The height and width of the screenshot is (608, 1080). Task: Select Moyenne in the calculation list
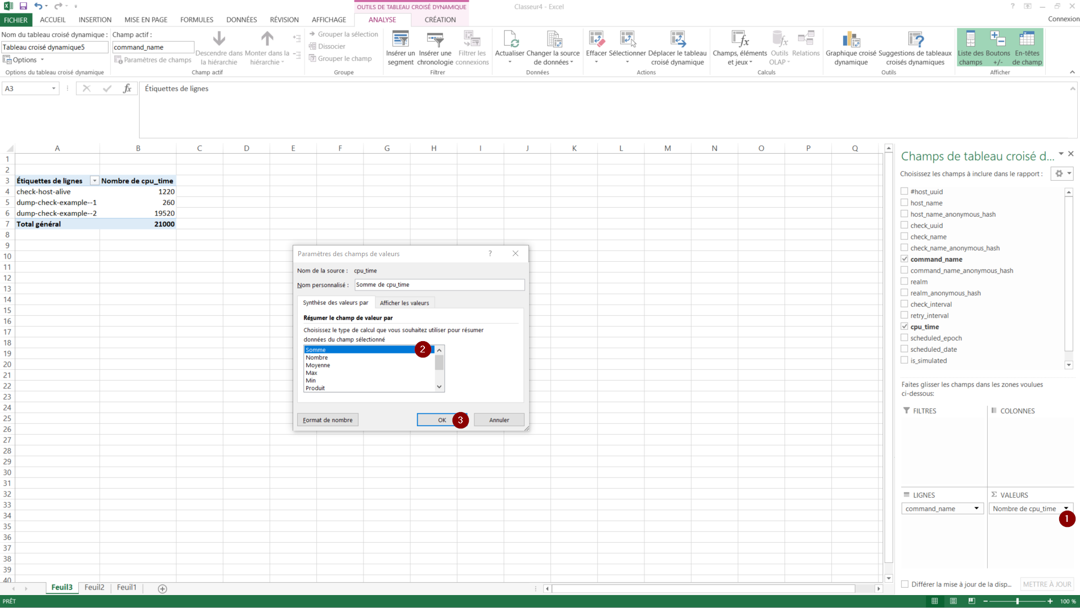click(x=318, y=365)
